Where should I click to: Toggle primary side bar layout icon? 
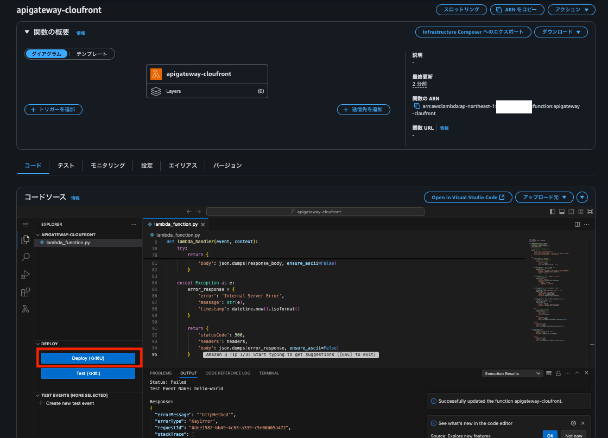coord(553,212)
